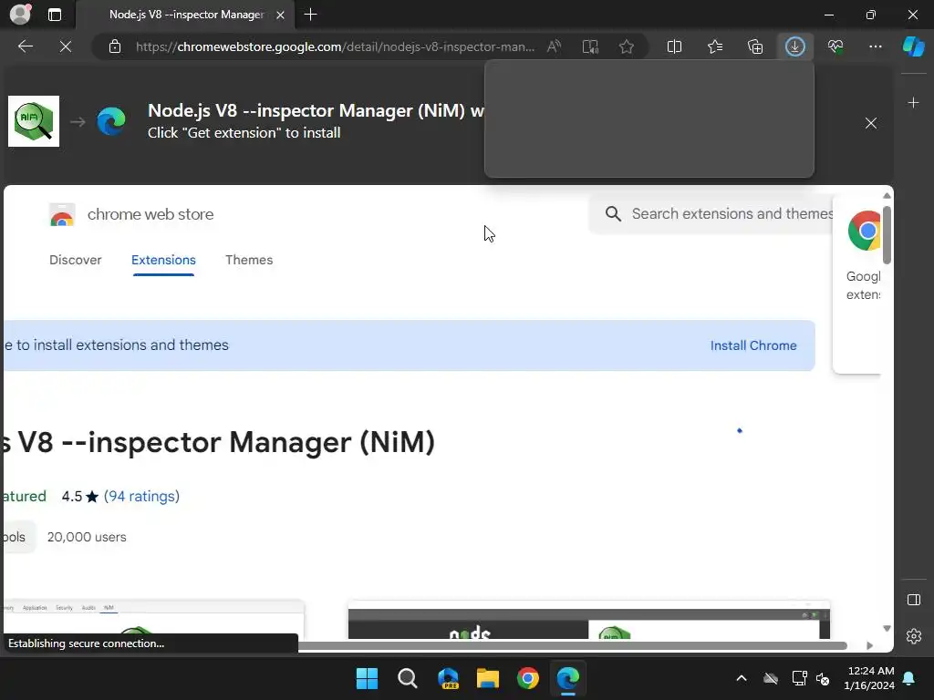Click the Featured badge label
The width and height of the screenshot is (934, 700).
coord(24,497)
